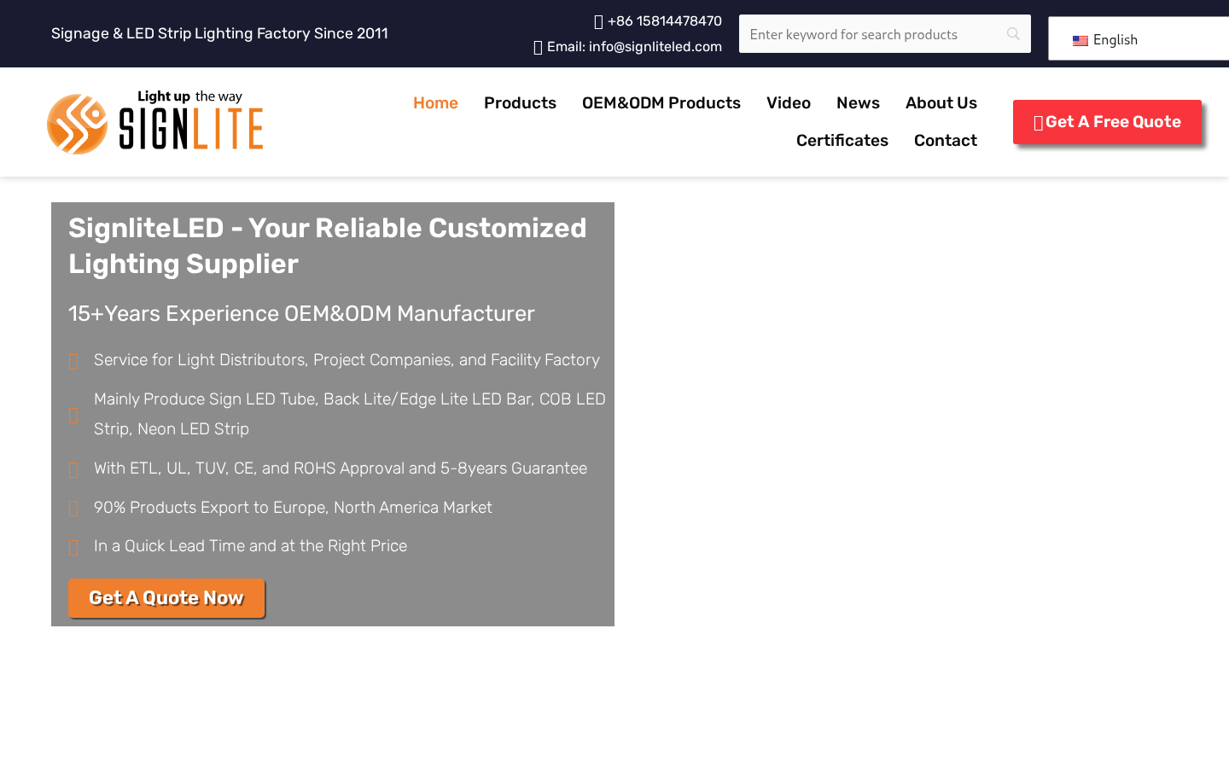Click the Signlite logo
This screenshot has height=768, width=1229.
(x=155, y=122)
